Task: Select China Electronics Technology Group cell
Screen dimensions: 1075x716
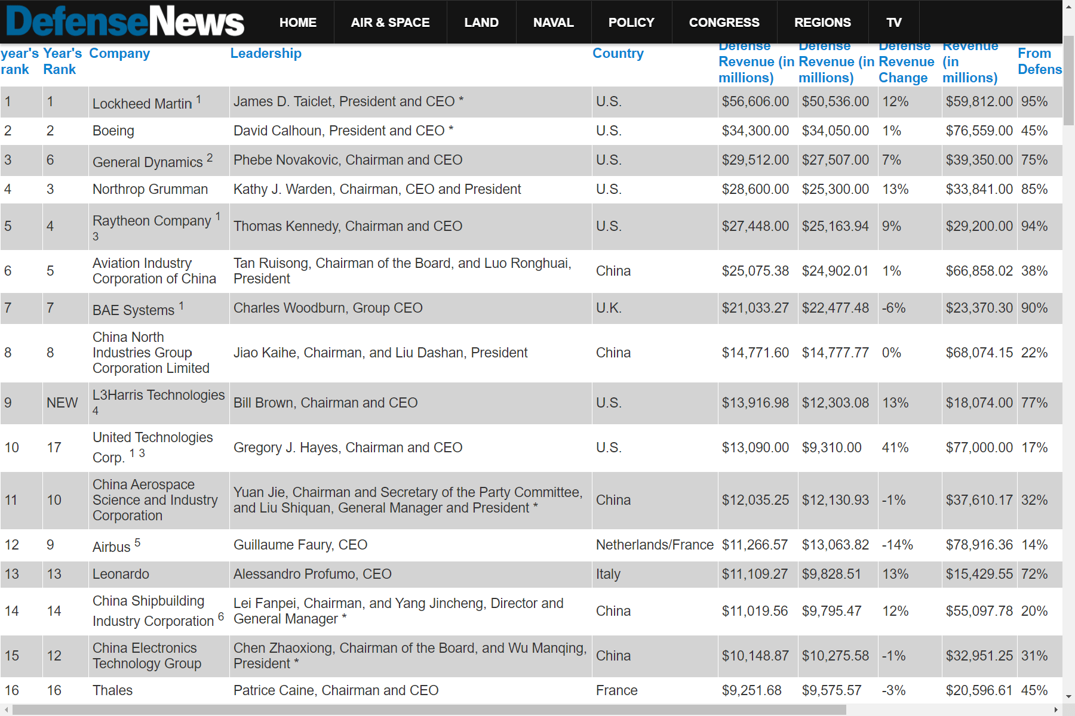Action: [x=159, y=656]
